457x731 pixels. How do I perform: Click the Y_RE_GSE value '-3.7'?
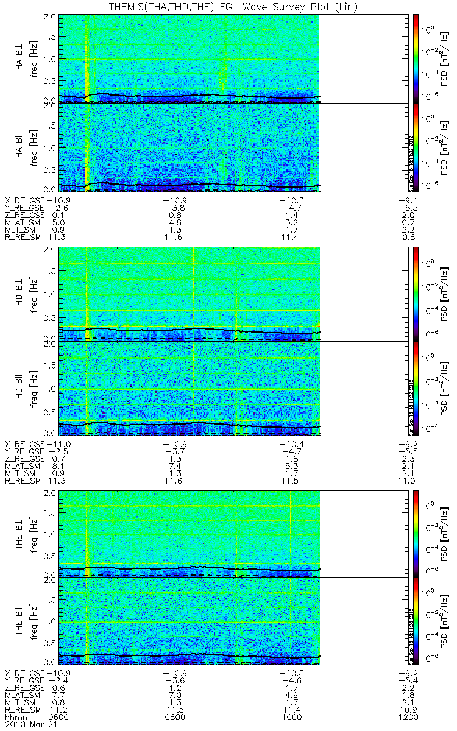coord(176,451)
